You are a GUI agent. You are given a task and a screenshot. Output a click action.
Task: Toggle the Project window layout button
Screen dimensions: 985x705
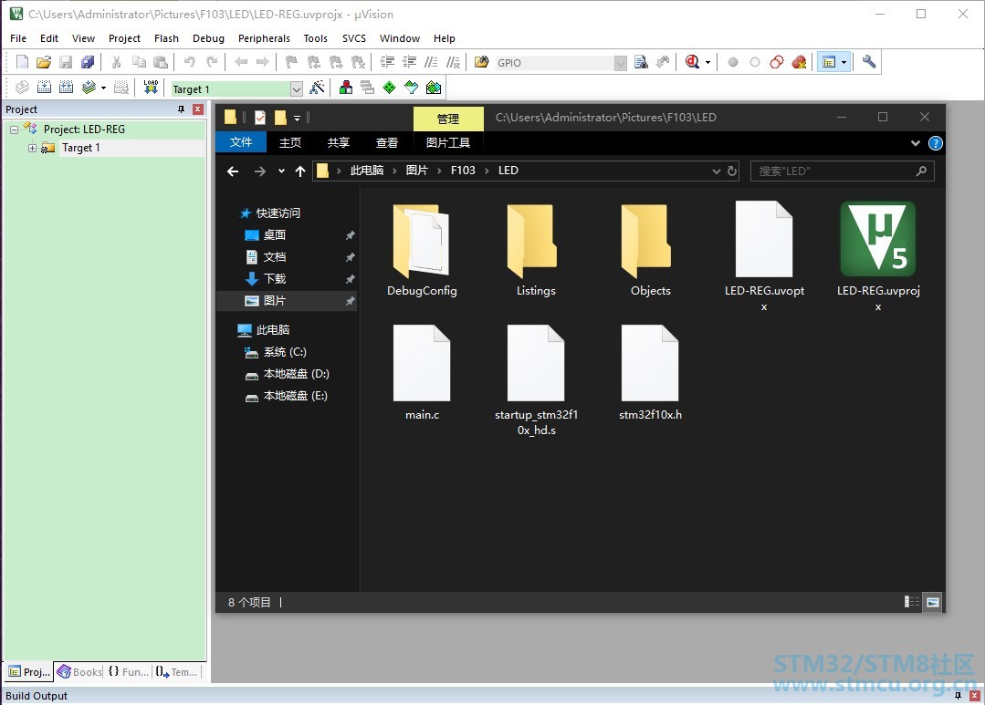(829, 62)
